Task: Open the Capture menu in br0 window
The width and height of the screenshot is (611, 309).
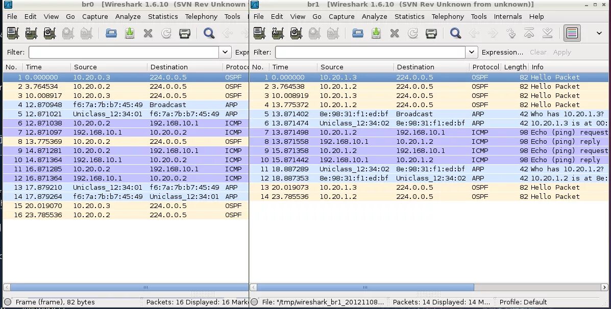Action: click(95, 16)
